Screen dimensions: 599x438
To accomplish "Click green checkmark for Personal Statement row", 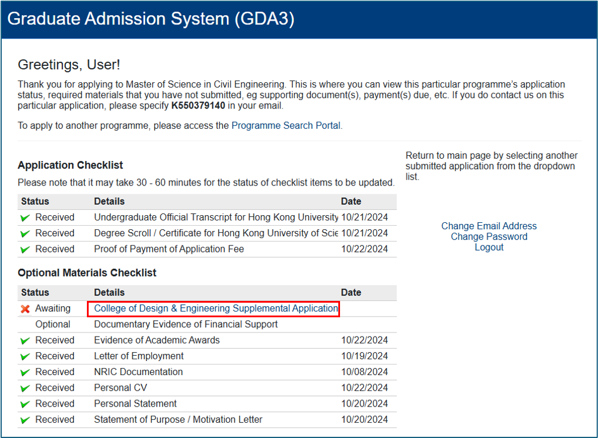I will click(x=25, y=404).
